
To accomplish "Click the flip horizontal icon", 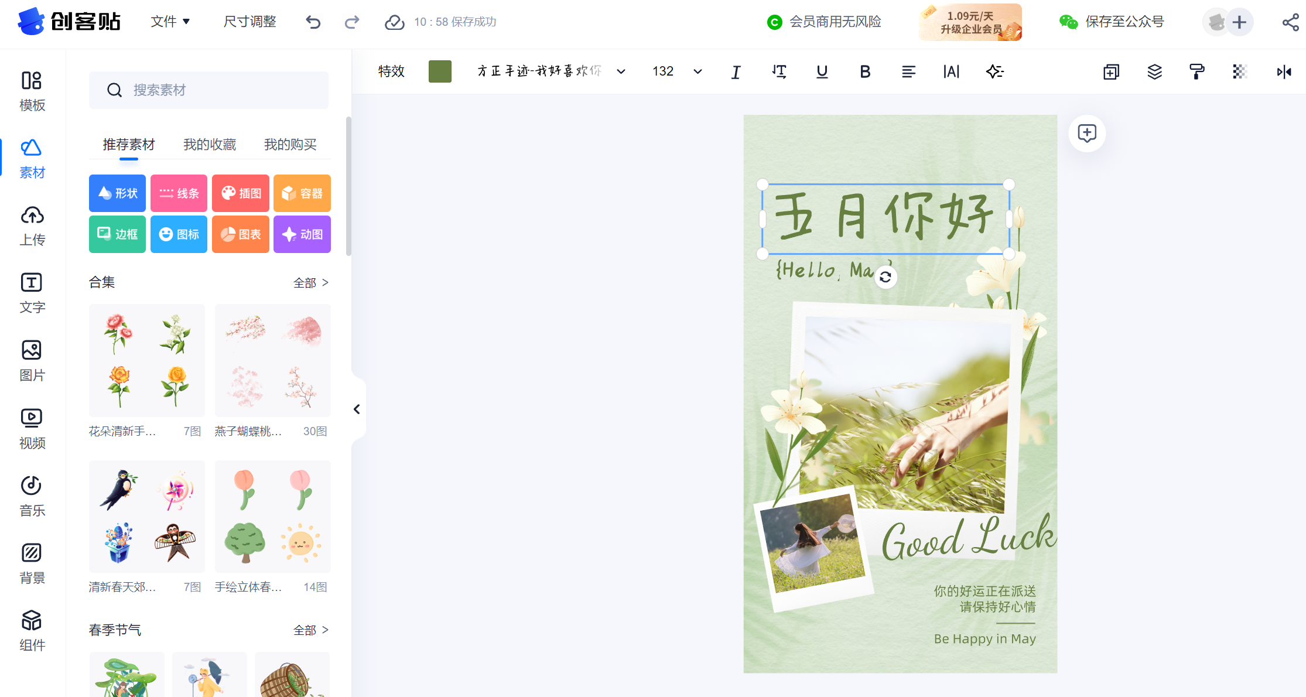I will [1284, 71].
